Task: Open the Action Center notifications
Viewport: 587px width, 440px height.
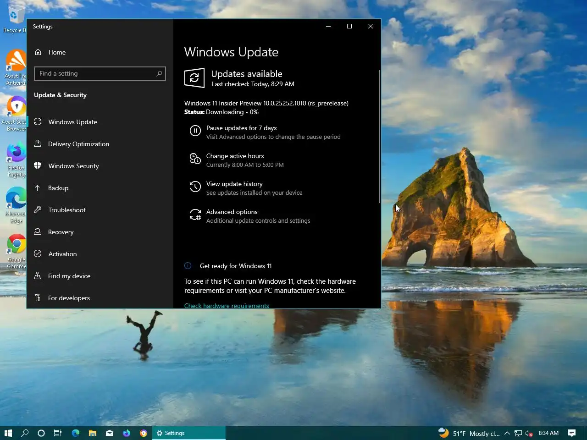Action: coord(572,433)
